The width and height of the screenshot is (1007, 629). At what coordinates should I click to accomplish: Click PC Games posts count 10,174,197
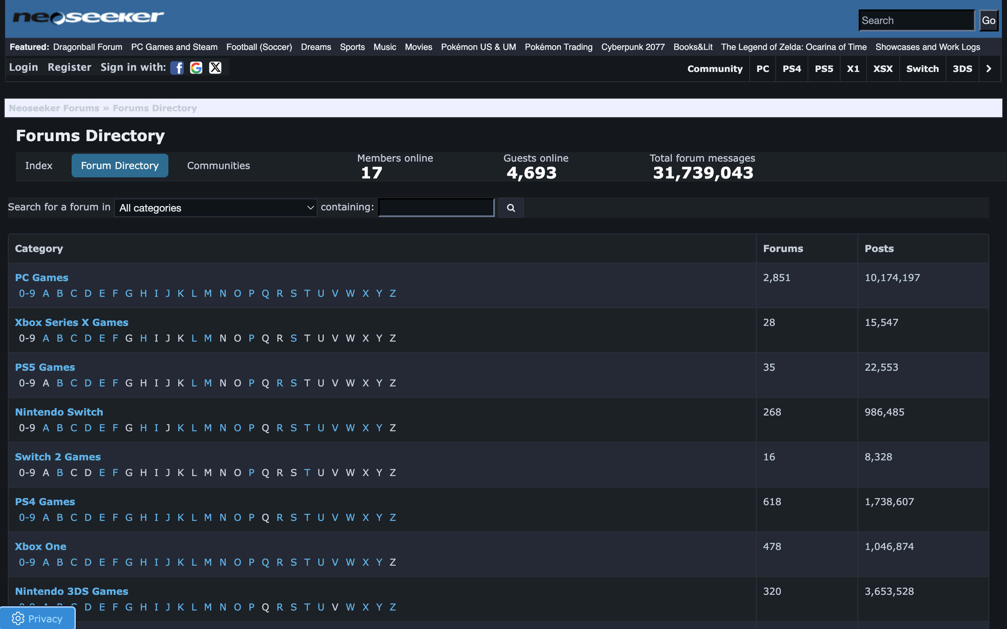tap(892, 278)
